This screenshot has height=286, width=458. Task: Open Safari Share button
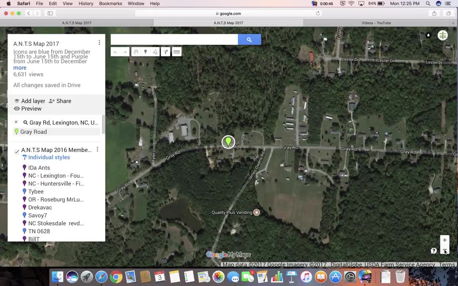[x=434, y=14]
